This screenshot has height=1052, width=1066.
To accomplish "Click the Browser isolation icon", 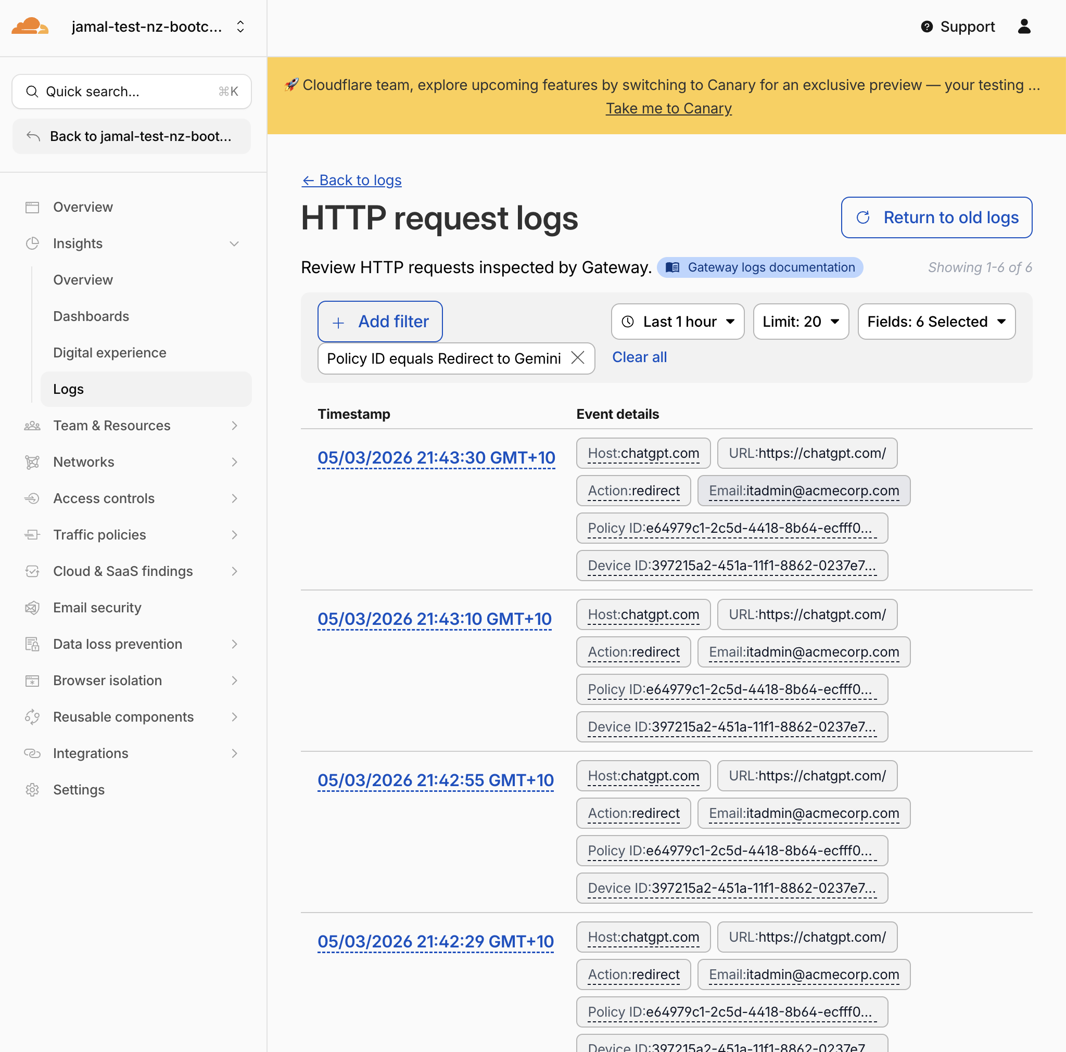I will click(33, 680).
